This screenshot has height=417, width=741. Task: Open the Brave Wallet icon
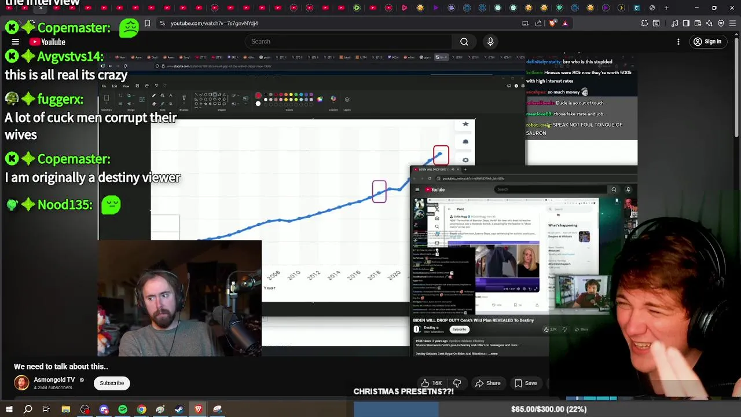point(698,23)
